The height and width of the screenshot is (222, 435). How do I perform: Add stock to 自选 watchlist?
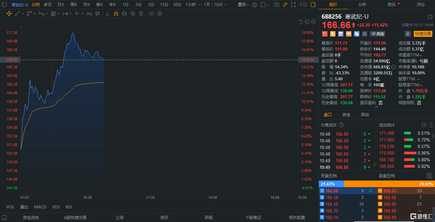[378, 34]
